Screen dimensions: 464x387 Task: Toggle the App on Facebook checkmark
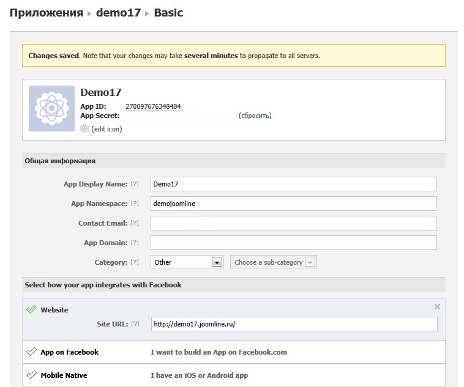click(31, 352)
